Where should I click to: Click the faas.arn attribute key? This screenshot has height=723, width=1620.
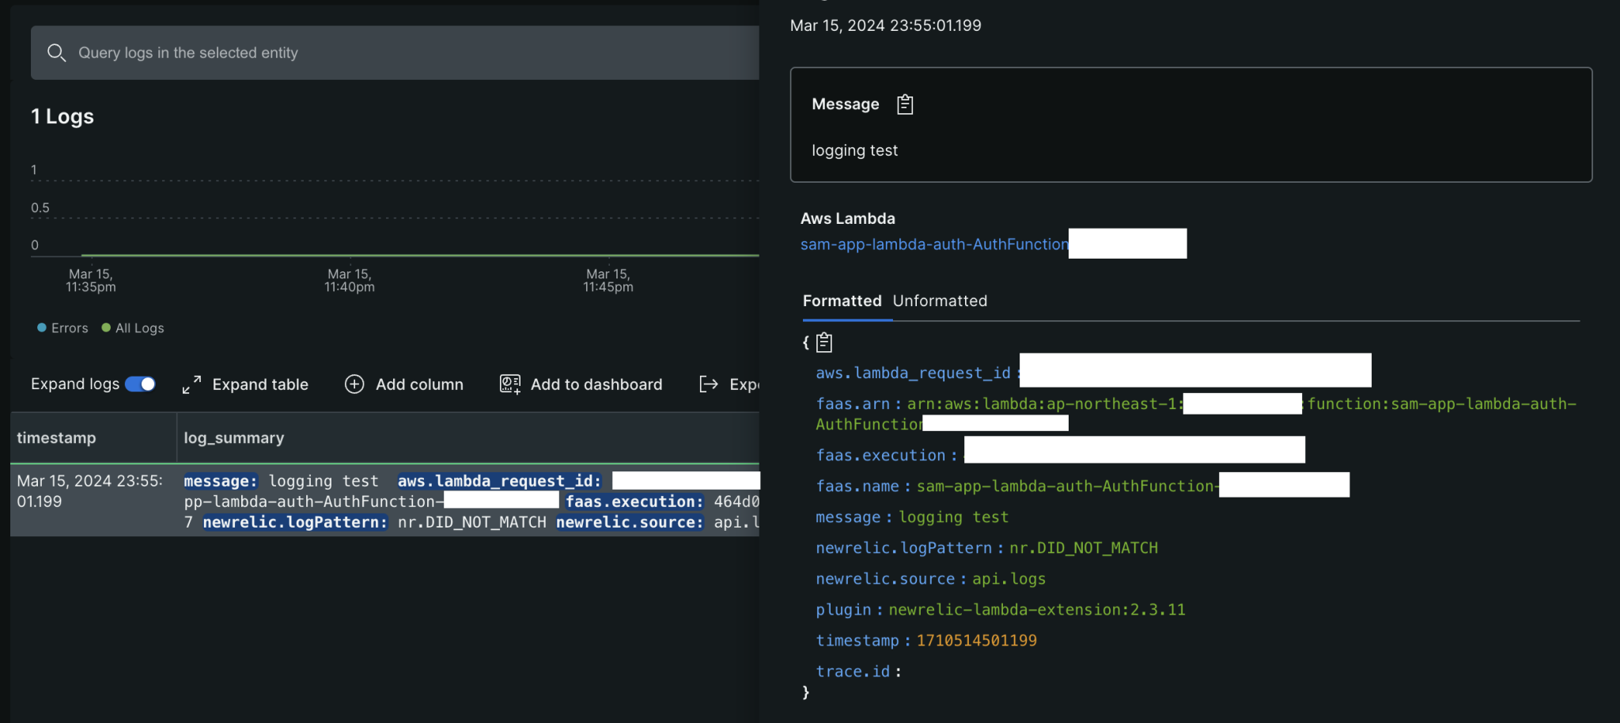853,404
